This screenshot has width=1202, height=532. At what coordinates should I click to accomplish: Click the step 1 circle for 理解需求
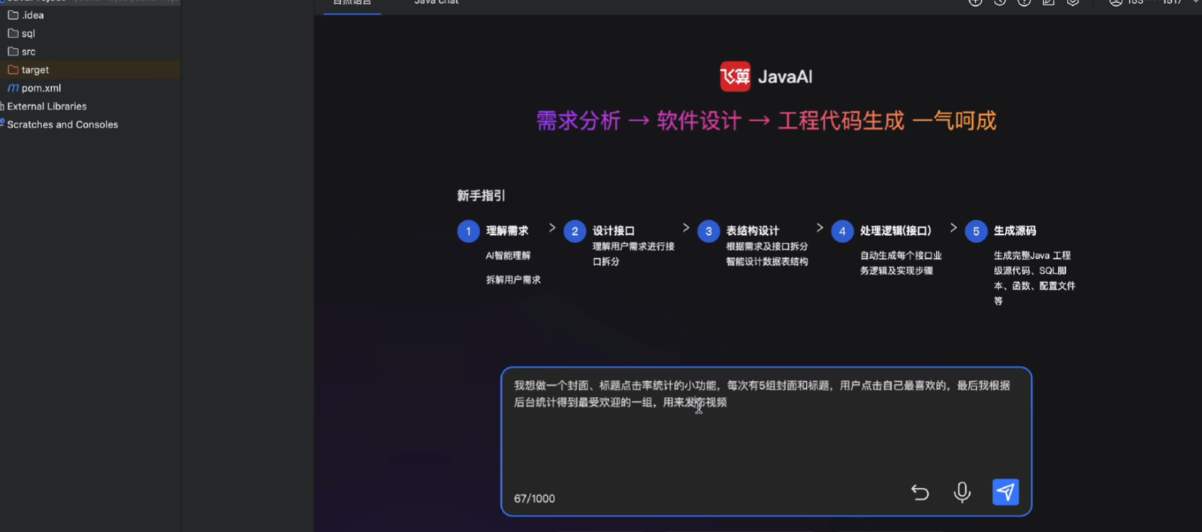[x=468, y=231]
